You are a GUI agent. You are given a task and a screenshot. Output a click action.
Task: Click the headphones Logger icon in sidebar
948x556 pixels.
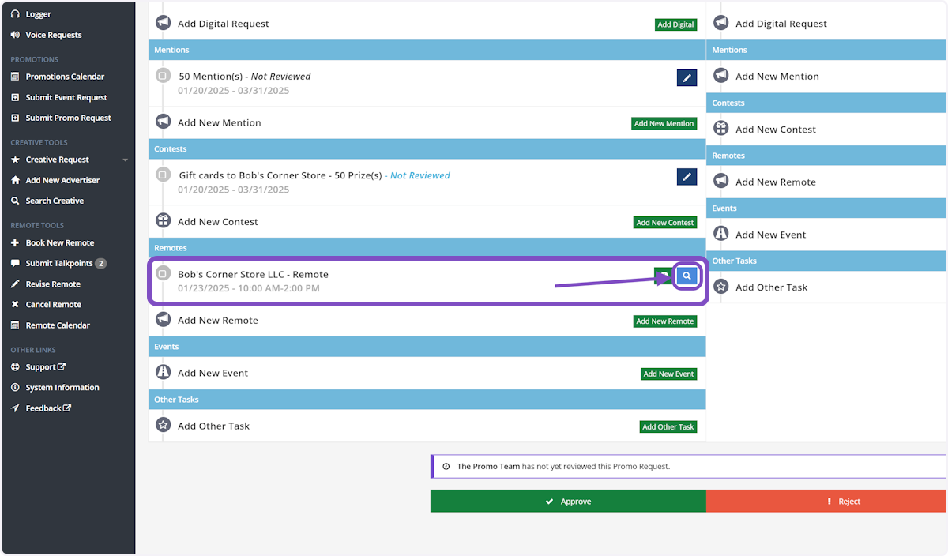(15, 14)
